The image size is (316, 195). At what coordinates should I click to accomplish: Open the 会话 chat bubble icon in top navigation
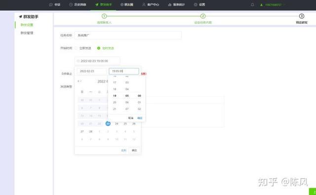coord(51,4)
